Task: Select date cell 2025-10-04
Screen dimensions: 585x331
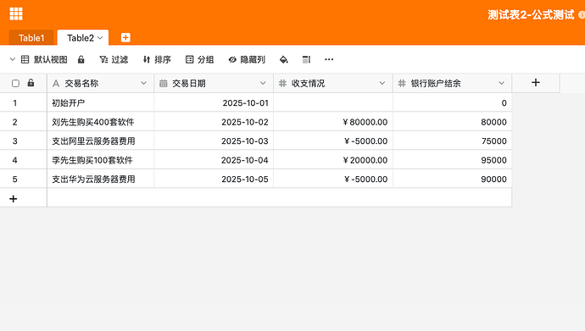Action: [214, 160]
